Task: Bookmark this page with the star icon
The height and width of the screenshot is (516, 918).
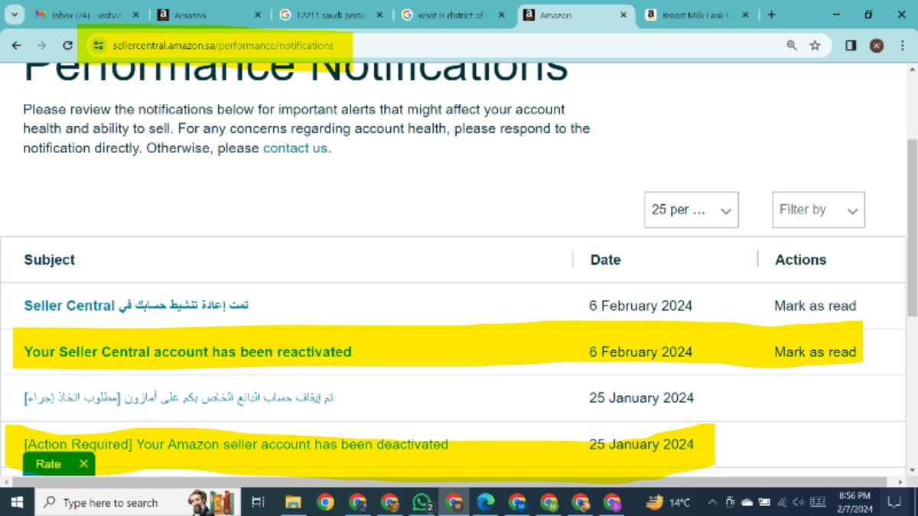Action: pyautogui.click(x=815, y=45)
